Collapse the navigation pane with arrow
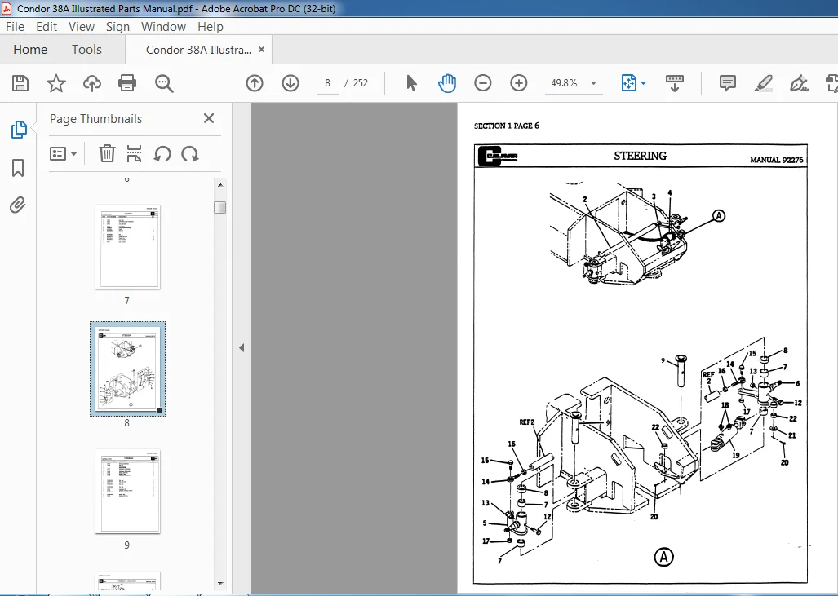Screen dimensions: 838x596 (242, 347)
